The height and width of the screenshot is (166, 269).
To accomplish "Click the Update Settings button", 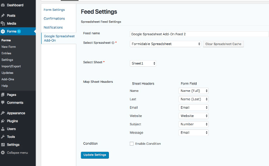I will coord(95,155).
